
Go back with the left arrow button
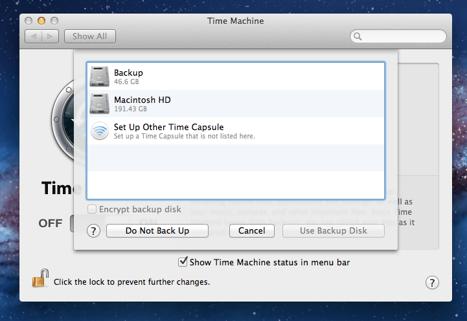34,36
